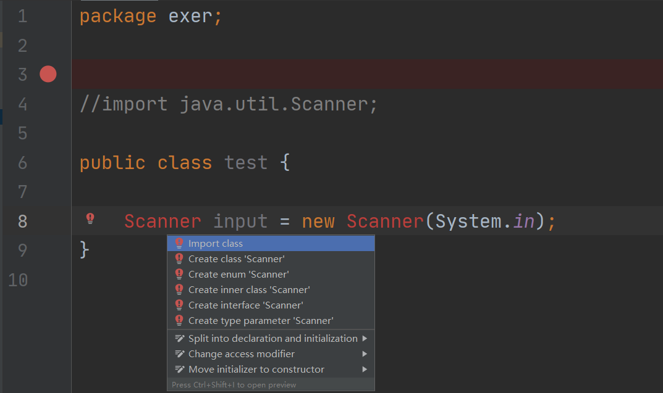
Task: Click intention pencil icon before 'Split into declaration'
Action: click(179, 338)
